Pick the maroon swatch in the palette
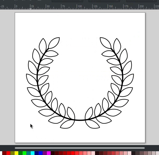This screenshot has height=155, width=159. pos(4,153)
